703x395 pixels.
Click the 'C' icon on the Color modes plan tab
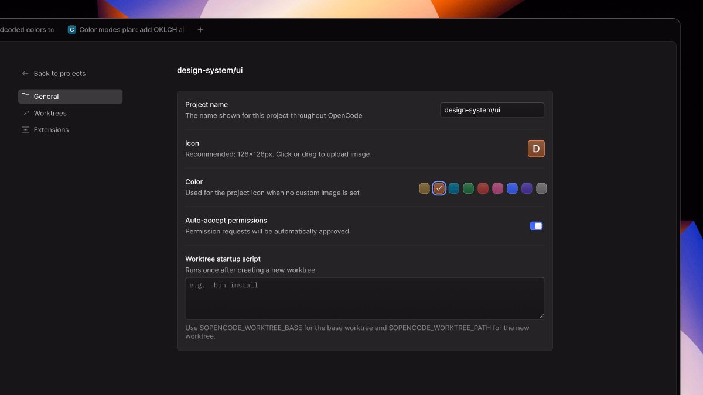[x=72, y=30]
